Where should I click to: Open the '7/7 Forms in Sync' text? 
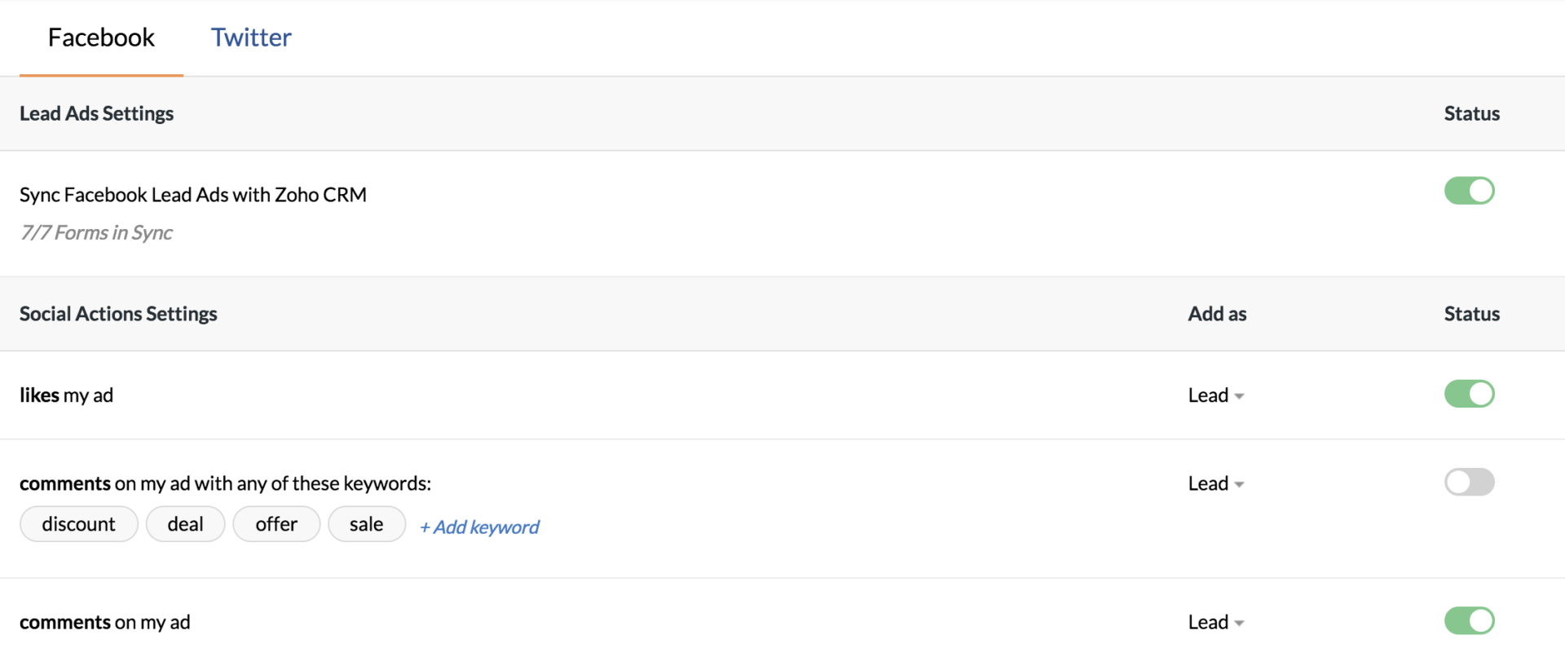click(x=97, y=233)
